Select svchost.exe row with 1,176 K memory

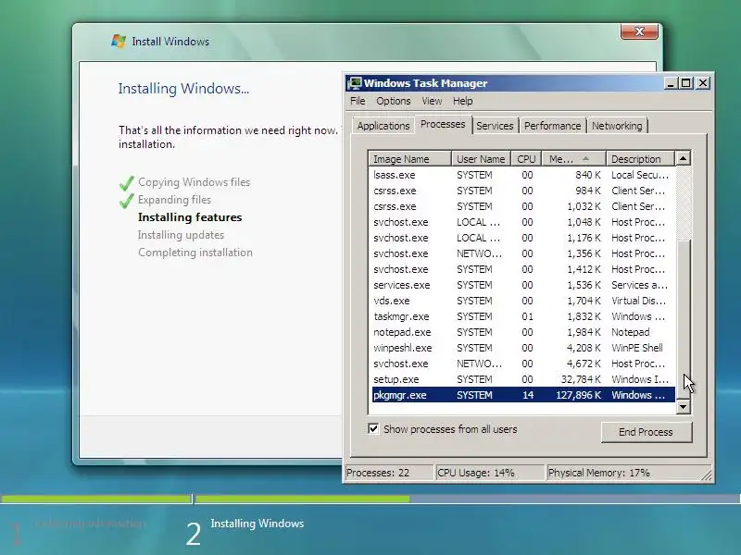coord(523,238)
